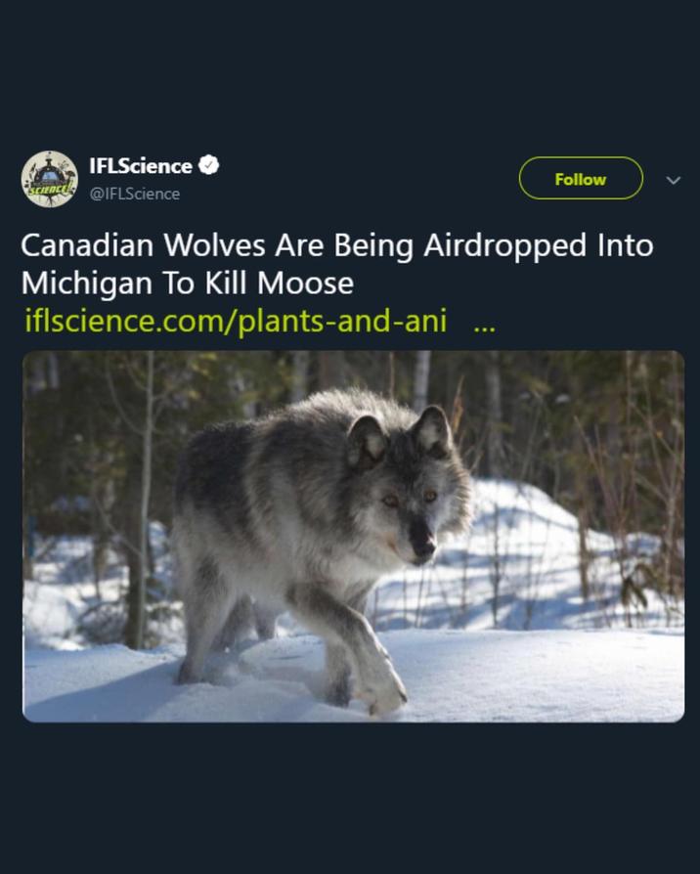The image size is (700, 874).
Task: Click the @IFLScience handle
Action: click(135, 194)
